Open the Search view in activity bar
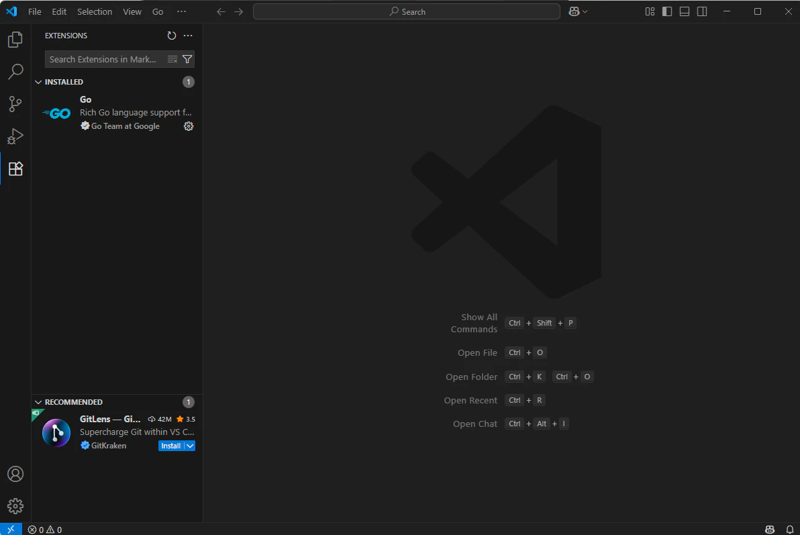 pyautogui.click(x=15, y=71)
